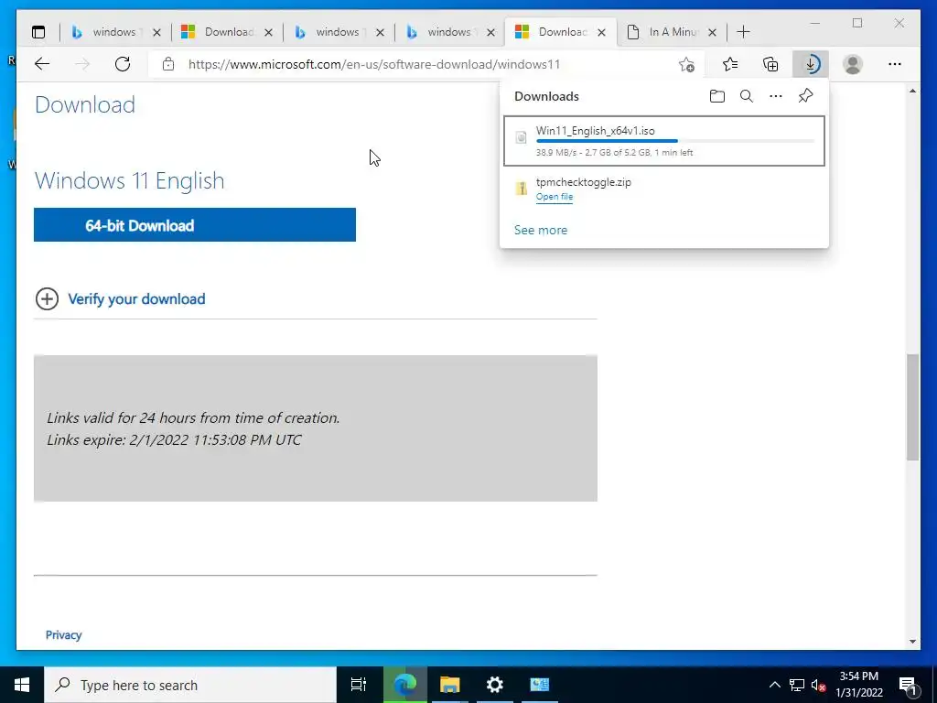Close the 'In A Minu' tab
The height and width of the screenshot is (703, 937).
click(x=712, y=33)
